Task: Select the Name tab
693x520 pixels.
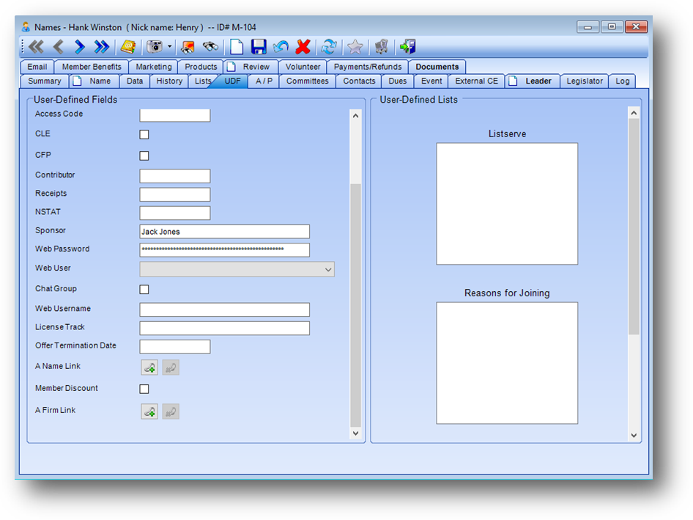Action: click(94, 81)
